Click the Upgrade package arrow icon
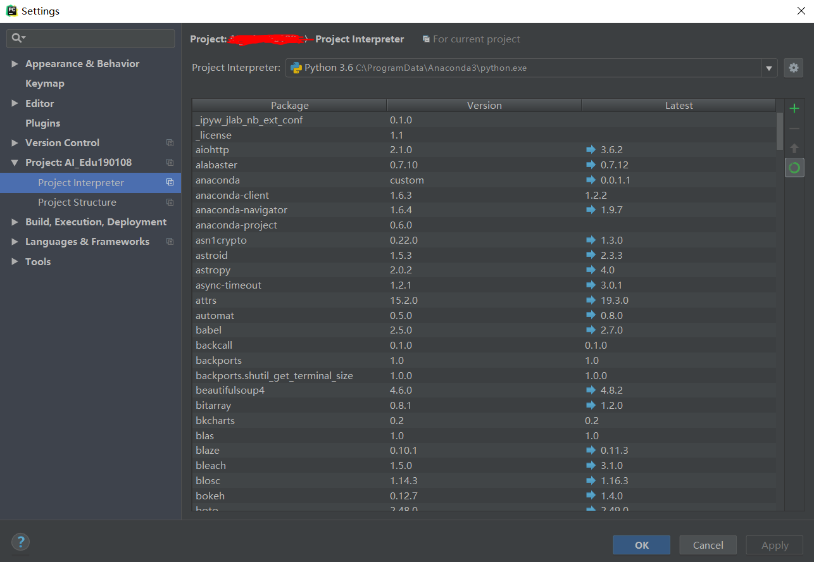The width and height of the screenshot is (814, 562). [x=794, y=147]
